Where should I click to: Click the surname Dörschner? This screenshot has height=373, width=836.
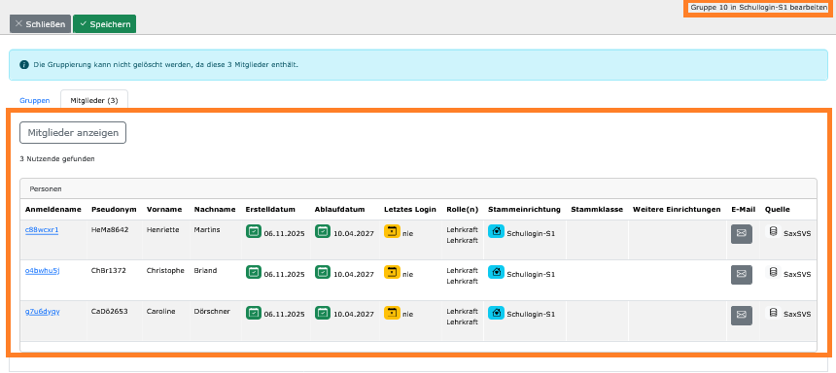coord(212,312)
